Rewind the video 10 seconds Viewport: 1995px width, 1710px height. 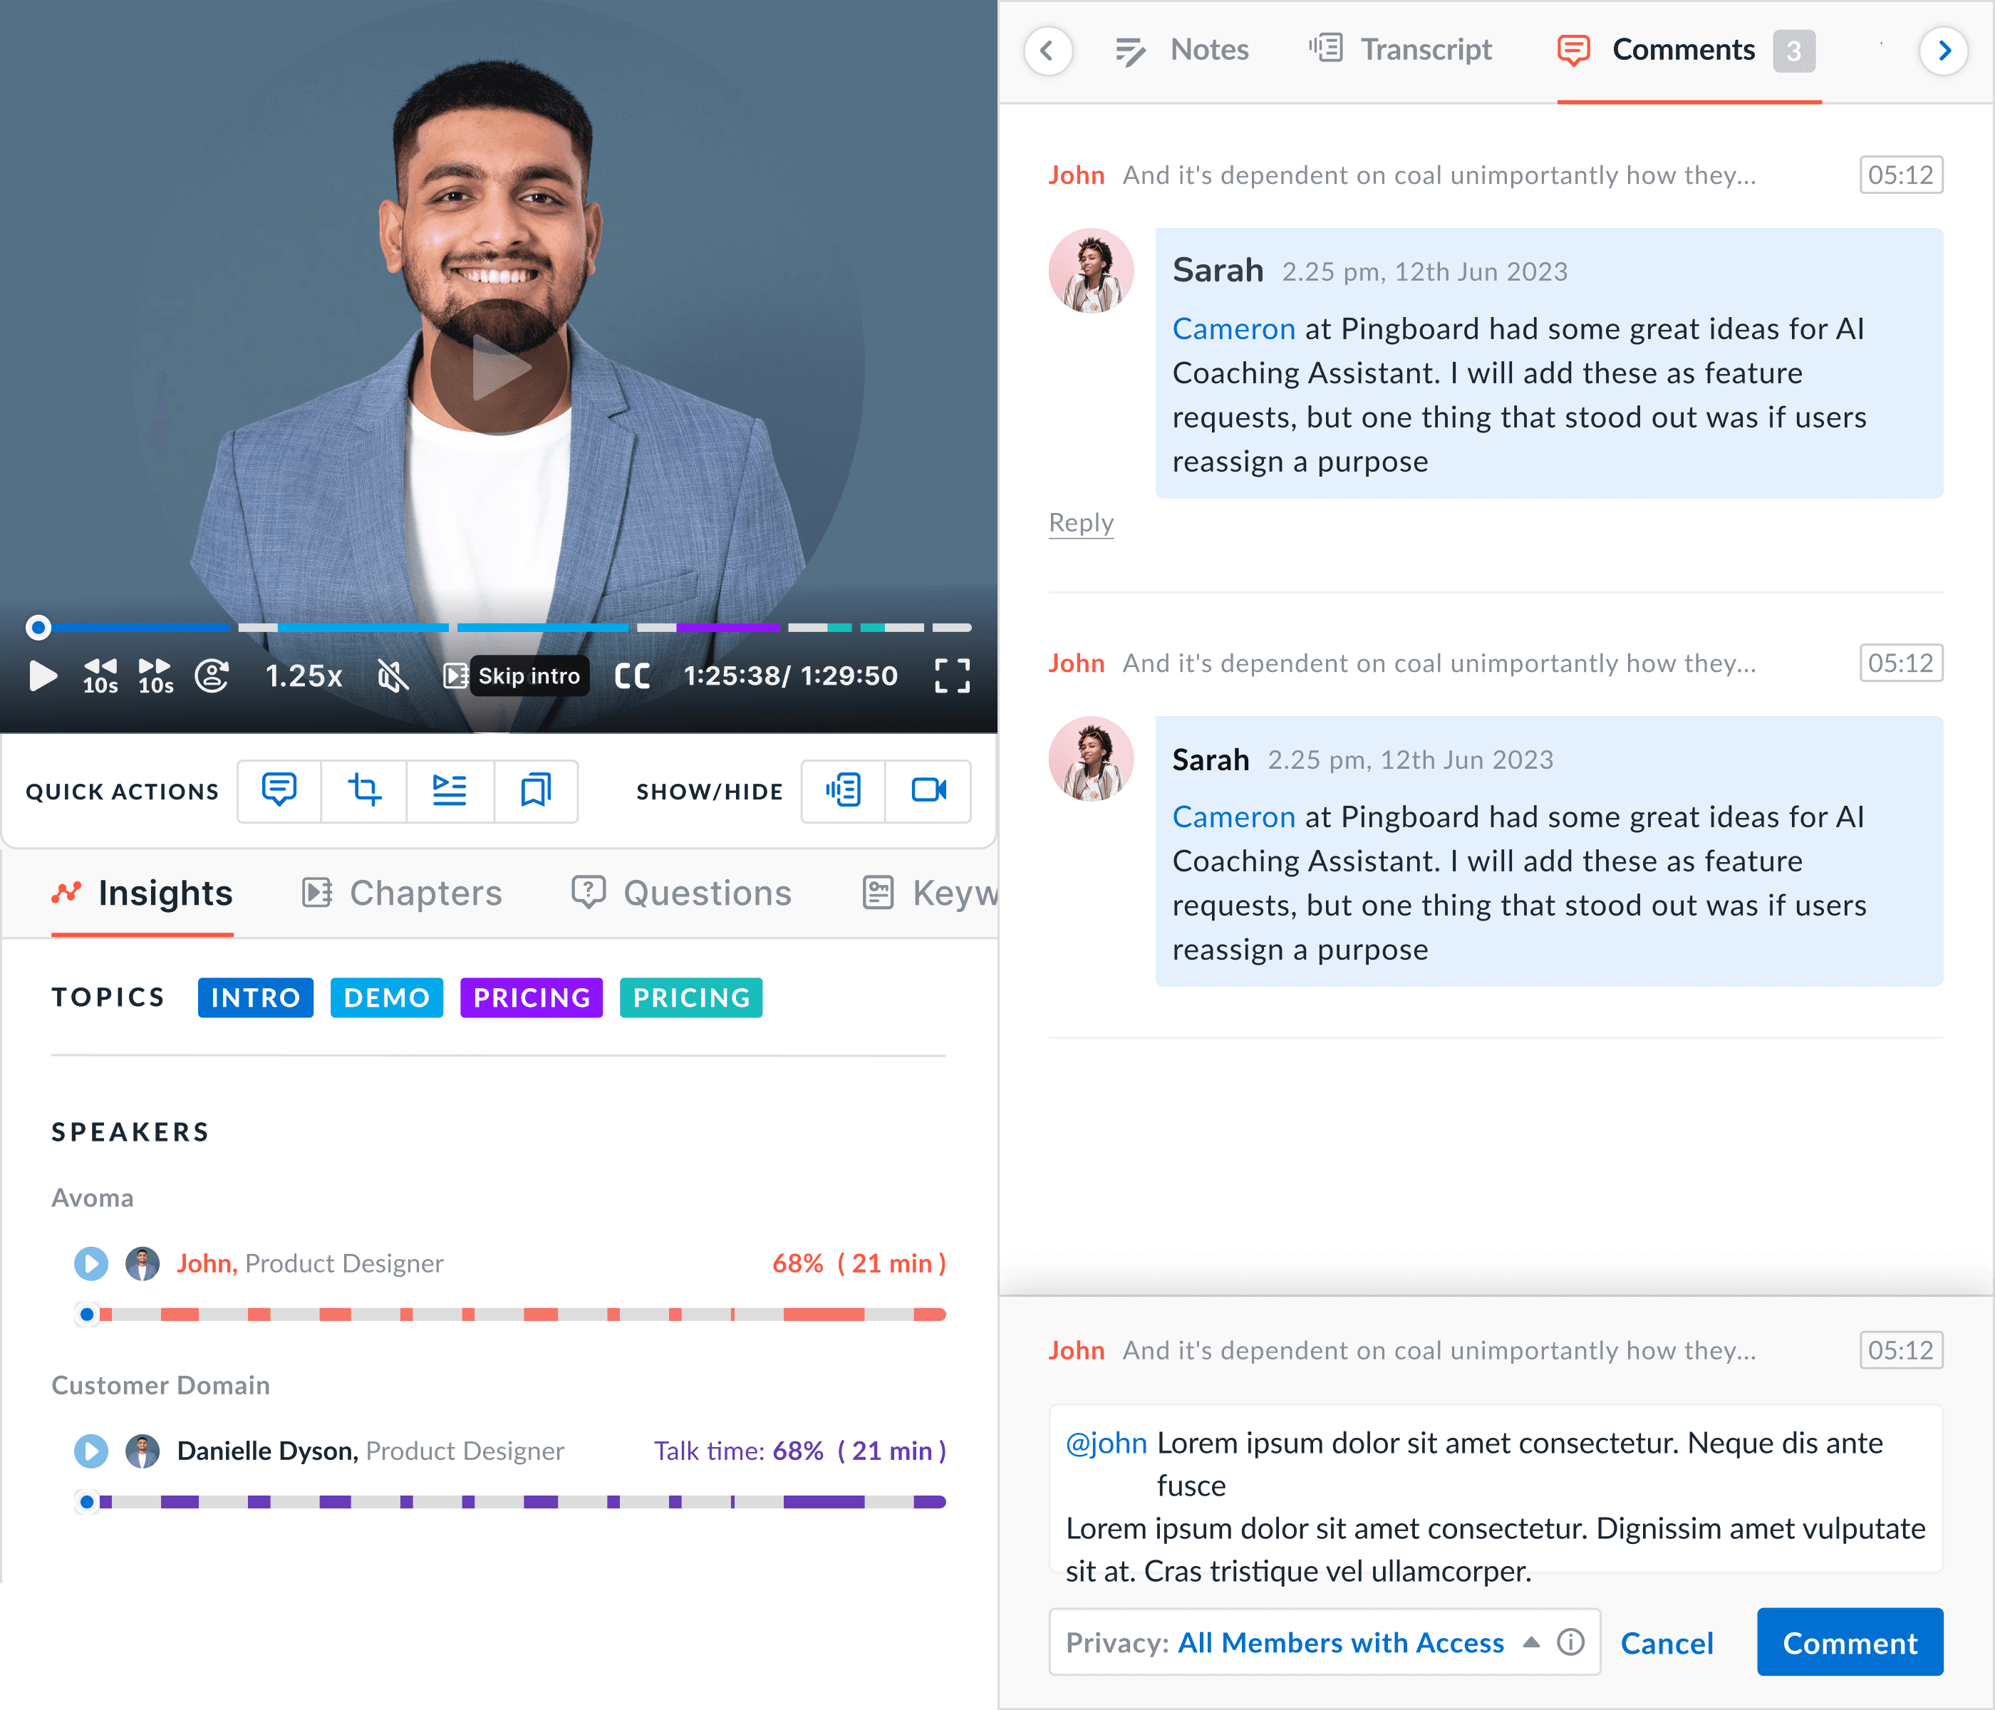pyautogui.click(x=100, y=675)
